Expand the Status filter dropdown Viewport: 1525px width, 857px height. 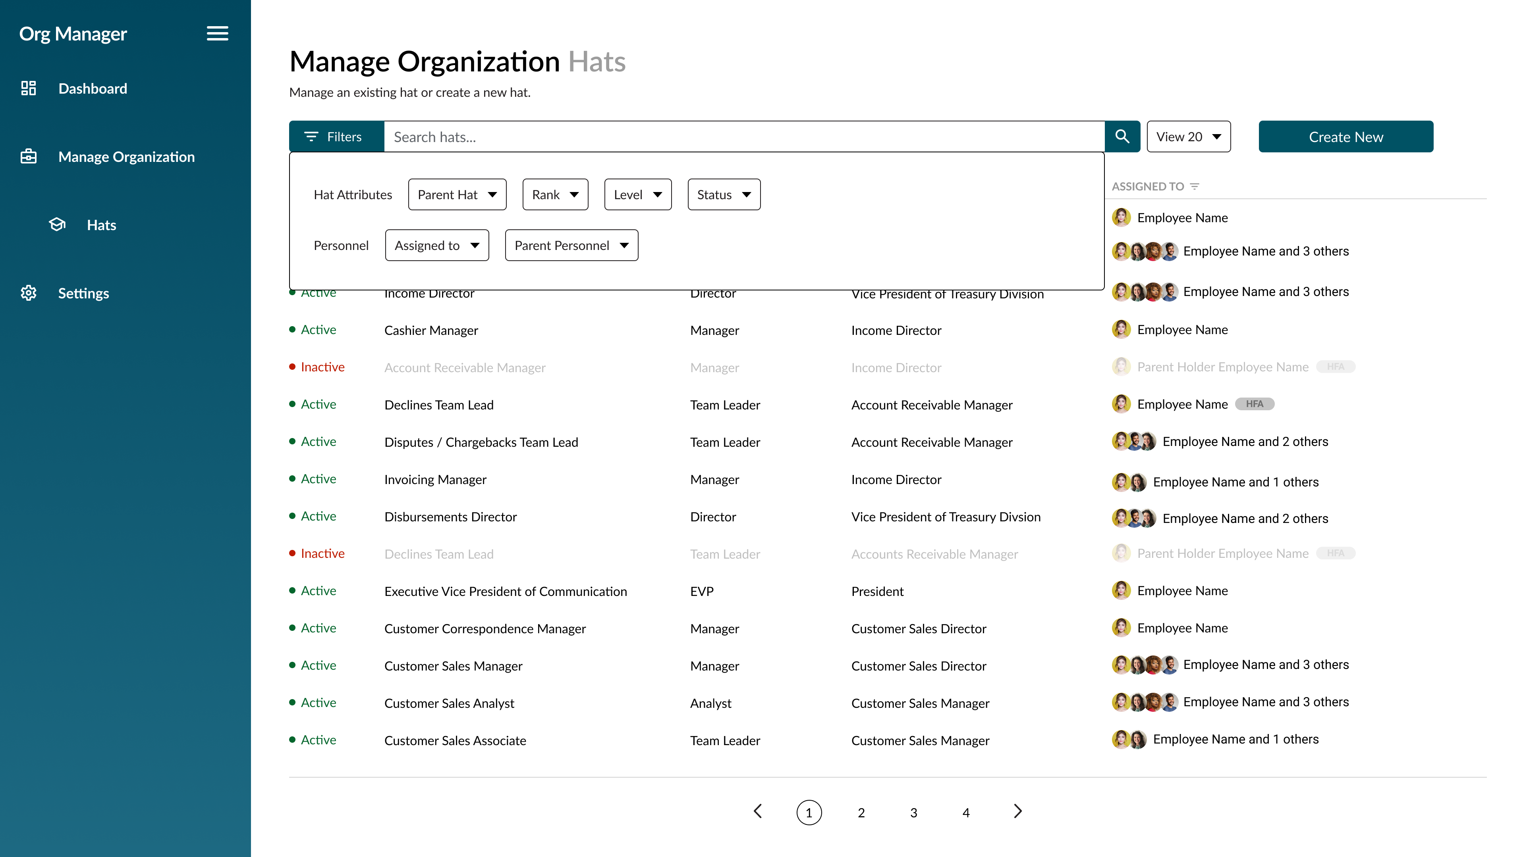click(x=724, y=194)
